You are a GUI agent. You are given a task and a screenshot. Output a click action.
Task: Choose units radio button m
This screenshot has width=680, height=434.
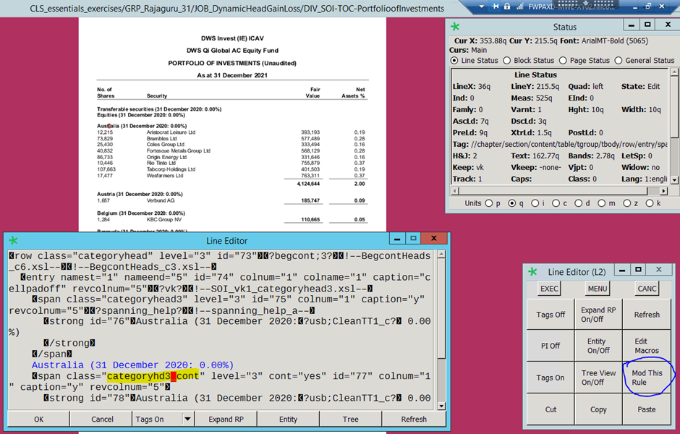click(601, 203)
